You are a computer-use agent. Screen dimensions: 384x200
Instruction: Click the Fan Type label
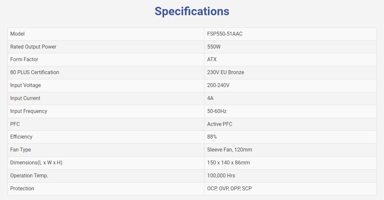(20, 150)
